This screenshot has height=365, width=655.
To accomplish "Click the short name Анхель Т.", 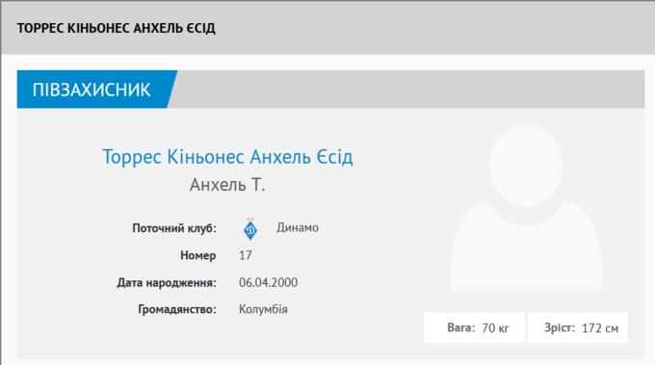I will (x=227, y=185).
